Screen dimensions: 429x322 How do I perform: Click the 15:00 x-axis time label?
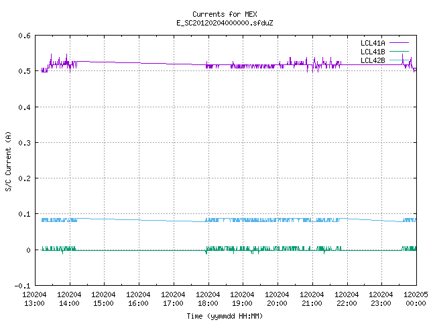click(103, 303)
